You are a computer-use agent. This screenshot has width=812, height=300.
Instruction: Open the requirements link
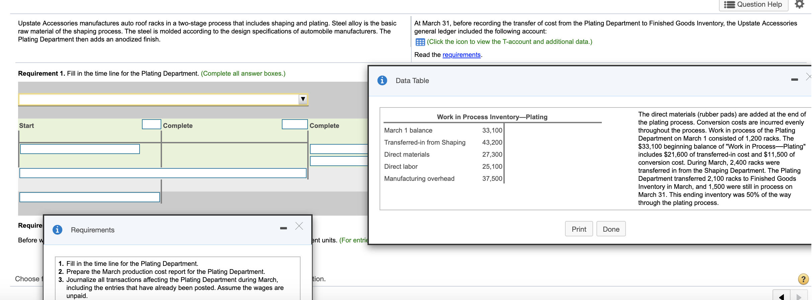pyautogui.click(x=461, y=55)
